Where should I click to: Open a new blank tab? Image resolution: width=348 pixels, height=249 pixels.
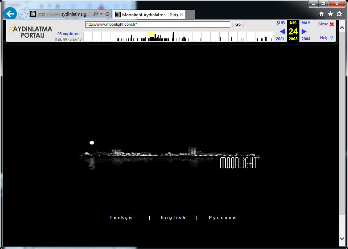tap(190, 14)
